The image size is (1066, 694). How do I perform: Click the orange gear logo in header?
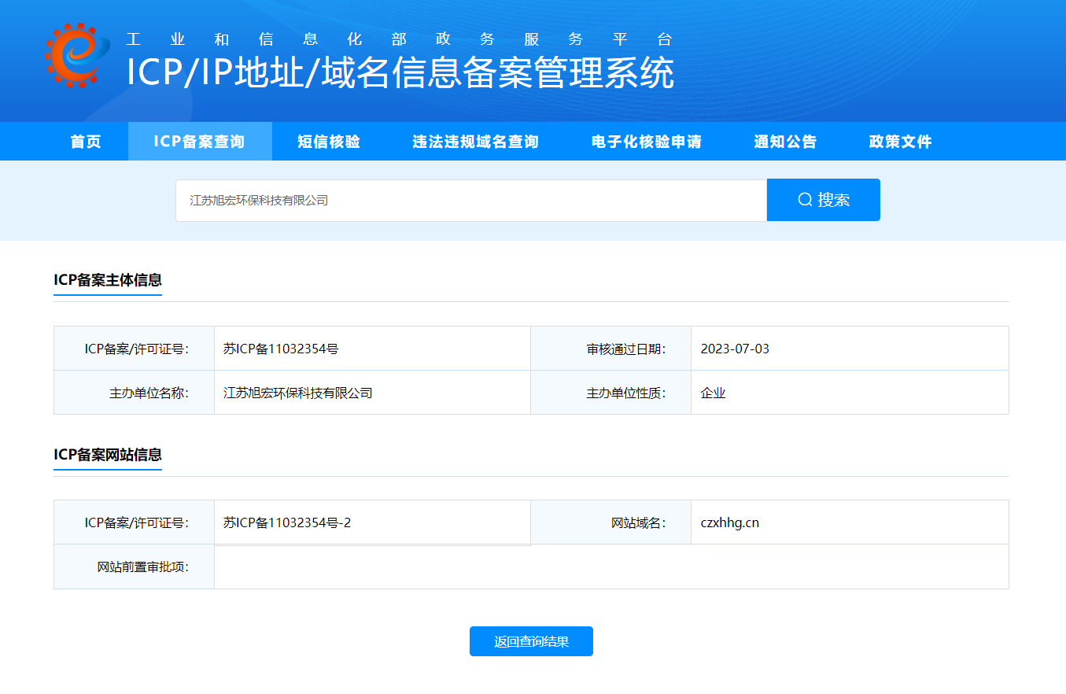[76, 55]
